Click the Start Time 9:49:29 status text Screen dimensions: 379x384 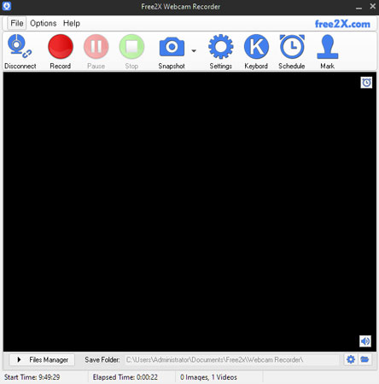[x=32, y=377]
